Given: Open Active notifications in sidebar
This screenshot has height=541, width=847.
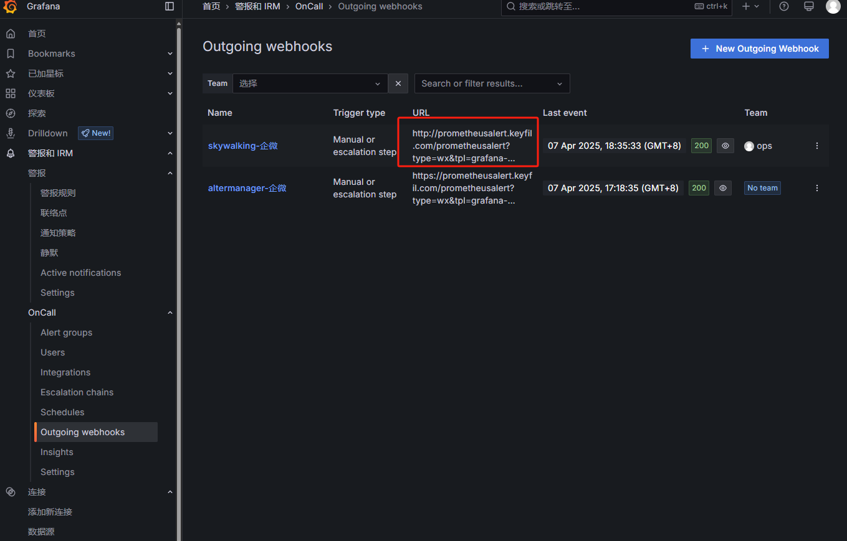Looking at the screenshot, I should click(80, 273).
